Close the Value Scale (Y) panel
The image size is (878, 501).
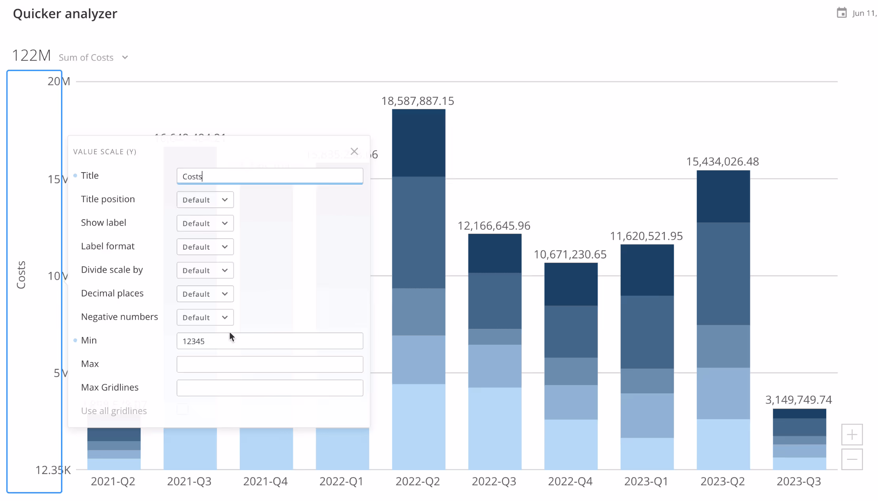[x=354, y=152]
